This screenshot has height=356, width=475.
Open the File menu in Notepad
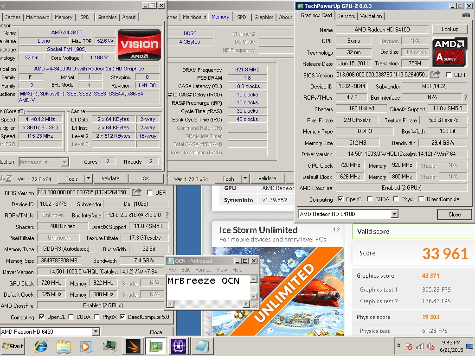click(x=172, y=270)
